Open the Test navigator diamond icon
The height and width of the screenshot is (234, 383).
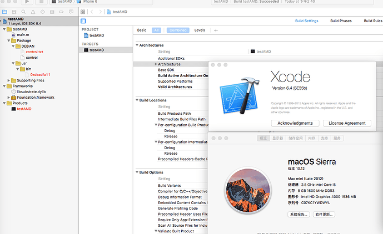coord(42,12)
